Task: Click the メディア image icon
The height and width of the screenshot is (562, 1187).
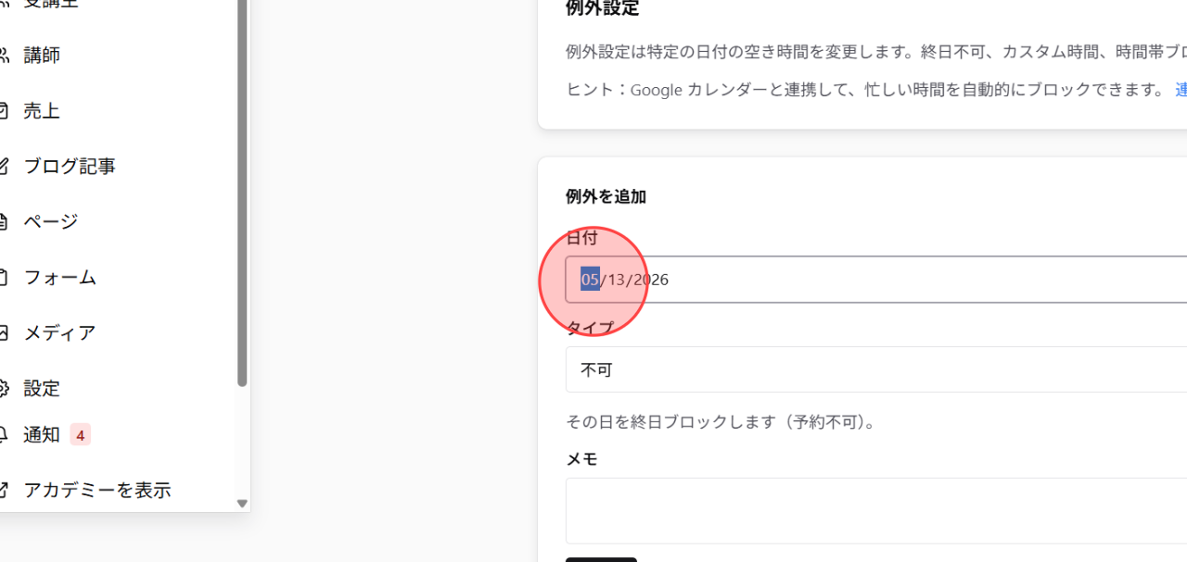Action: point(3,333)
